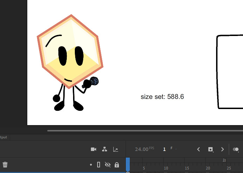Click frame 25 on timeline ruler
The height and width of the screenshot is (173, 243).
(229, 168)
